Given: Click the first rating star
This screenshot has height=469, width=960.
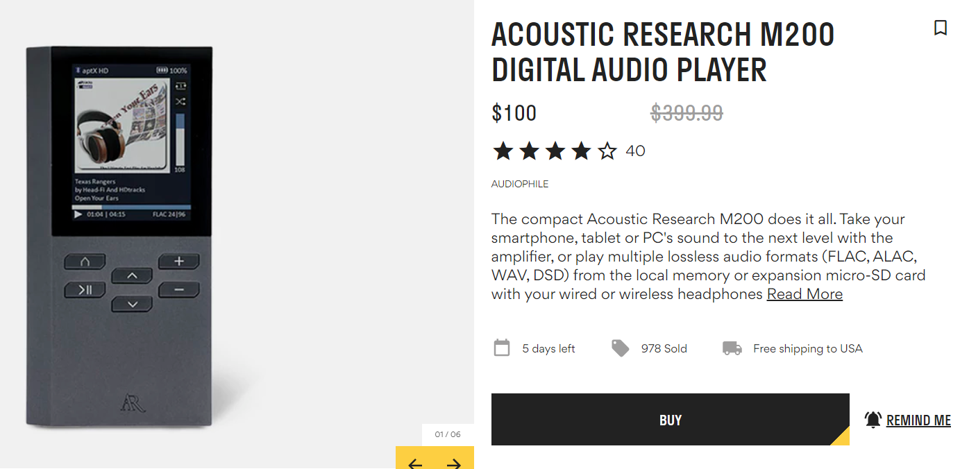Looking at the screenshot, I should pyautogui.click(x=503, y=151).
